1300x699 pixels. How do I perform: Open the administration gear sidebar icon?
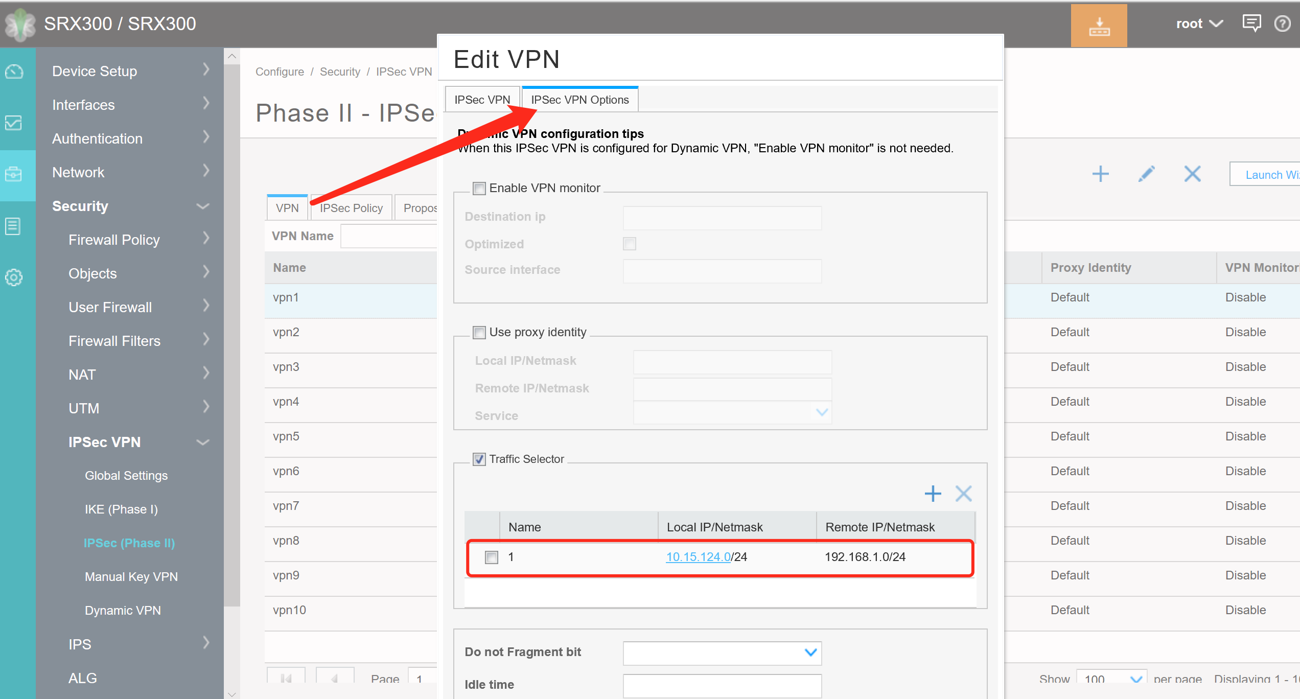click(14, 277)
